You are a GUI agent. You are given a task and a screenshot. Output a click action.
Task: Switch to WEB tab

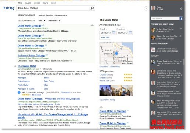[x=20, y=3]
